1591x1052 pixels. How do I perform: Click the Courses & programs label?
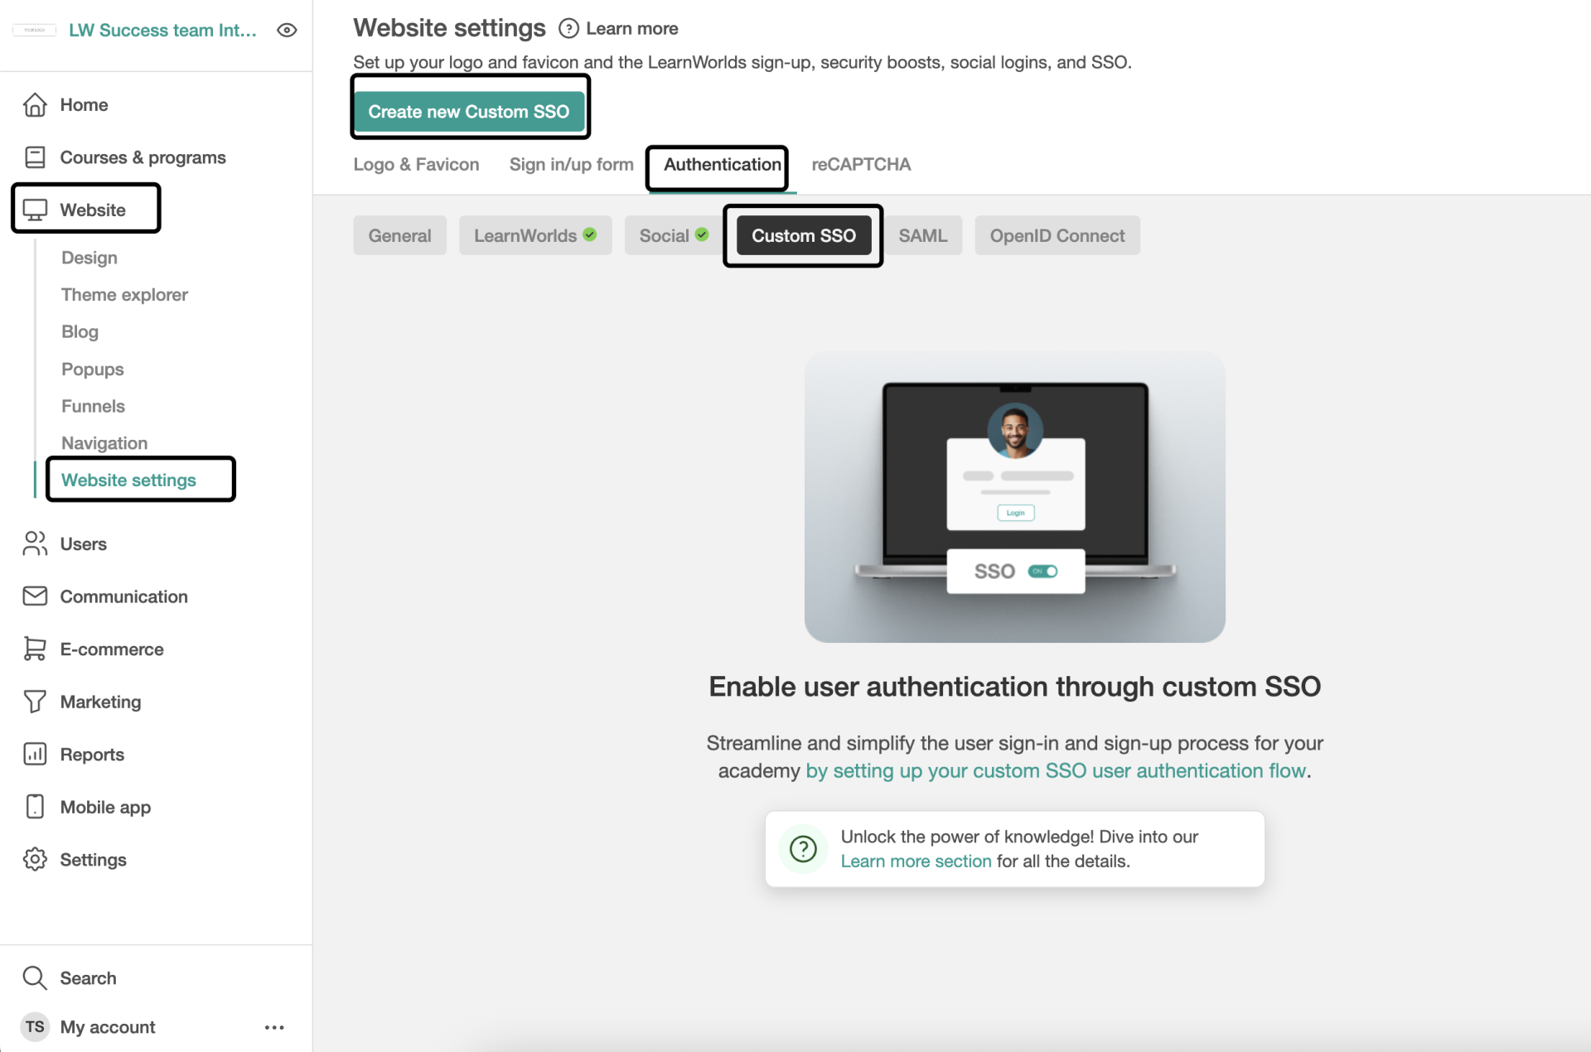(x=143, y=157)
